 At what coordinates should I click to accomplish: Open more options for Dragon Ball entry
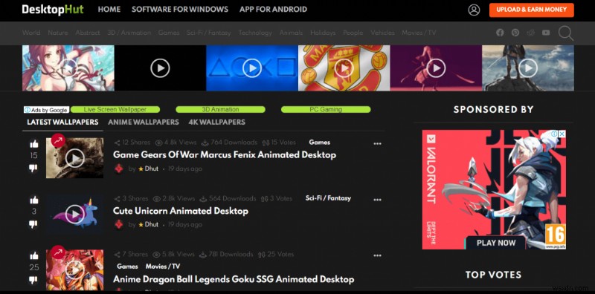tap(377, 255)
